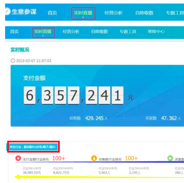The width and height of the screenshot is (184, 183).
Task: Open 经营分析 in the second navigation bar
Action: pyautogui.click(x=71, y=32)
